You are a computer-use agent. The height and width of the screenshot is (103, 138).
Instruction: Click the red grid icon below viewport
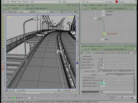point(69,90)
